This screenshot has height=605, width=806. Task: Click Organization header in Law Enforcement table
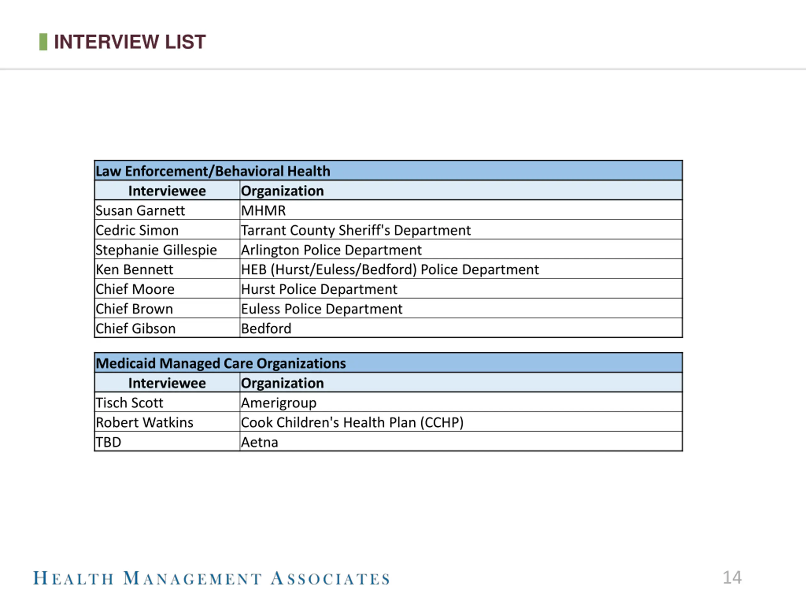pos(461,191)
